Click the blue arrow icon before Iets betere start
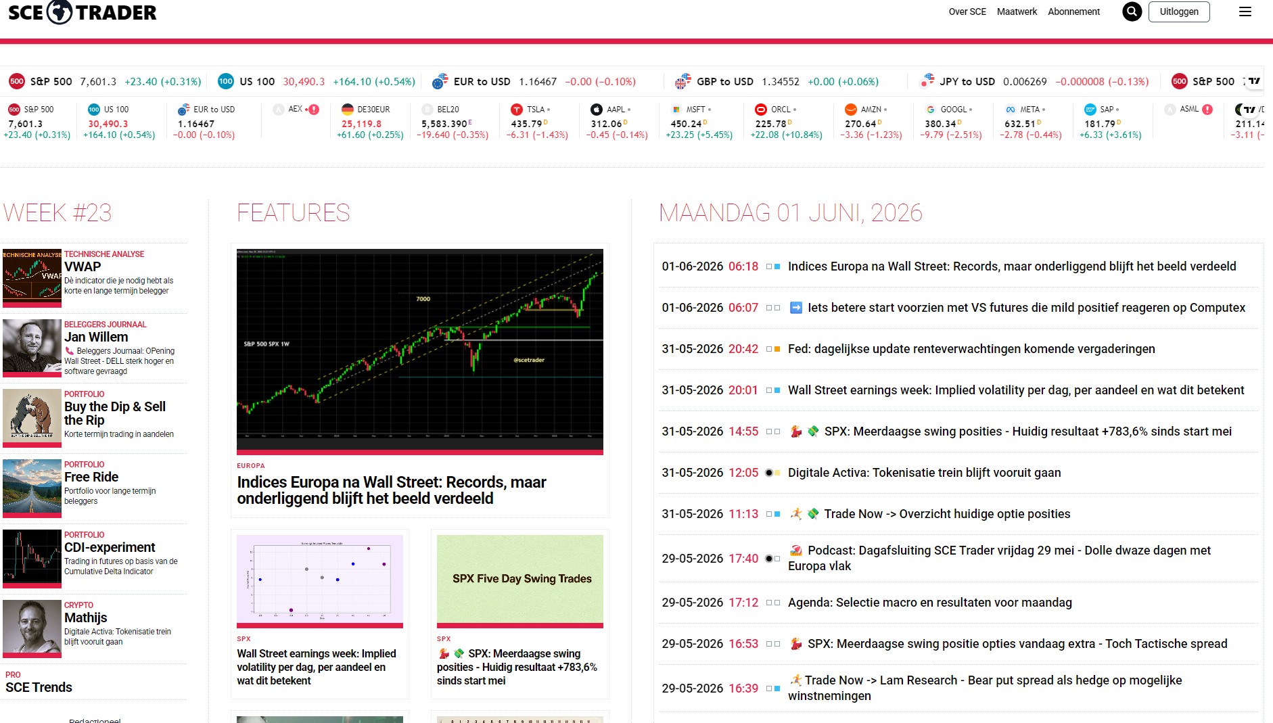The image size is (1273, 723). tap(796, 308)
